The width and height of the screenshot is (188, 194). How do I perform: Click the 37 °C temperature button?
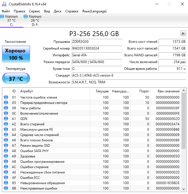(16, 79)
